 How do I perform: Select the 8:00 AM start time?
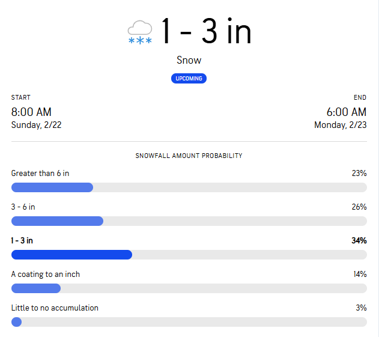[x=31, y=112]
